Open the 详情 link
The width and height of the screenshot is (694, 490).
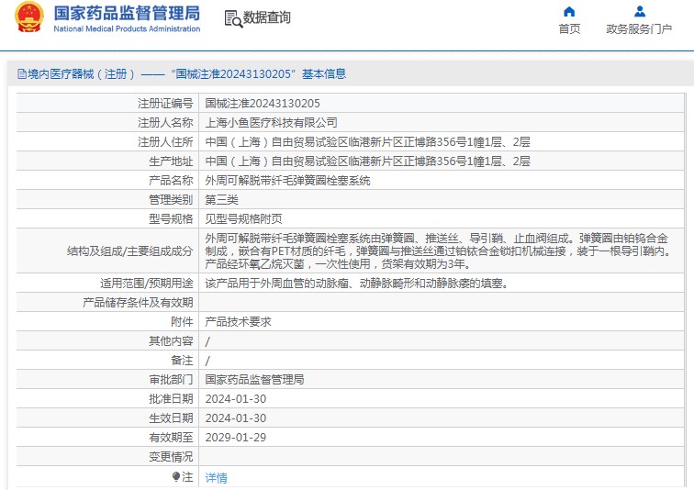point(217,478)
